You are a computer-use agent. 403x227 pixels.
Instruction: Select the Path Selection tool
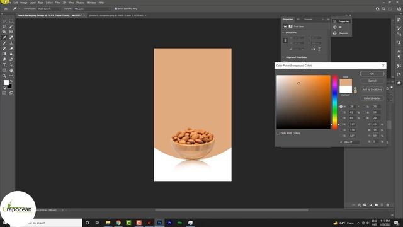[x=11, y=65]
